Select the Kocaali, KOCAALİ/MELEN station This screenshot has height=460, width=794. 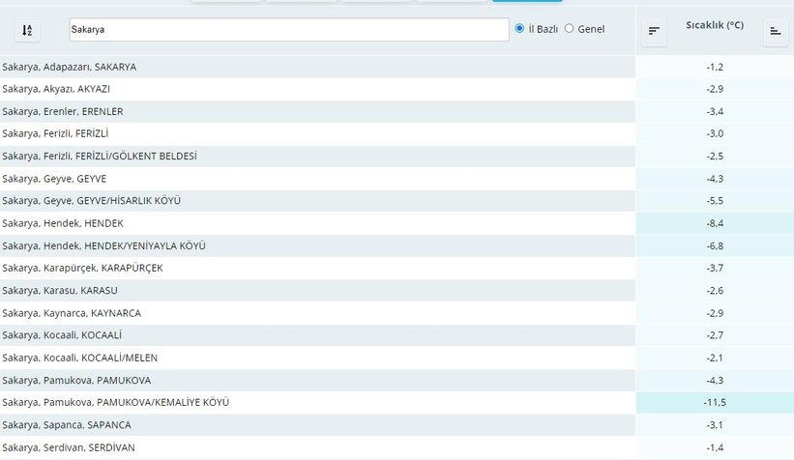point(79,358)
